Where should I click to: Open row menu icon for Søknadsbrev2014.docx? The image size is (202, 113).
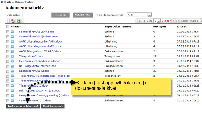click(12, 71)
